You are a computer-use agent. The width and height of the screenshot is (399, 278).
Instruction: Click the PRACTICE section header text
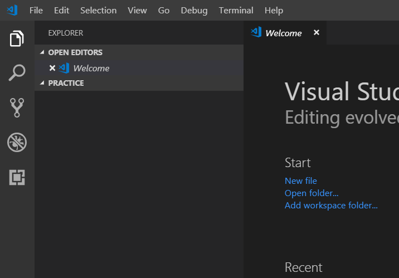pos(66,83)
